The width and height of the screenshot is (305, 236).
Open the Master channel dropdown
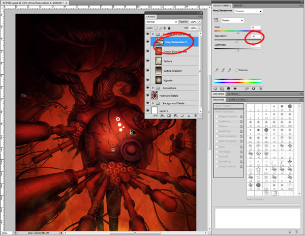pos(233,20)
